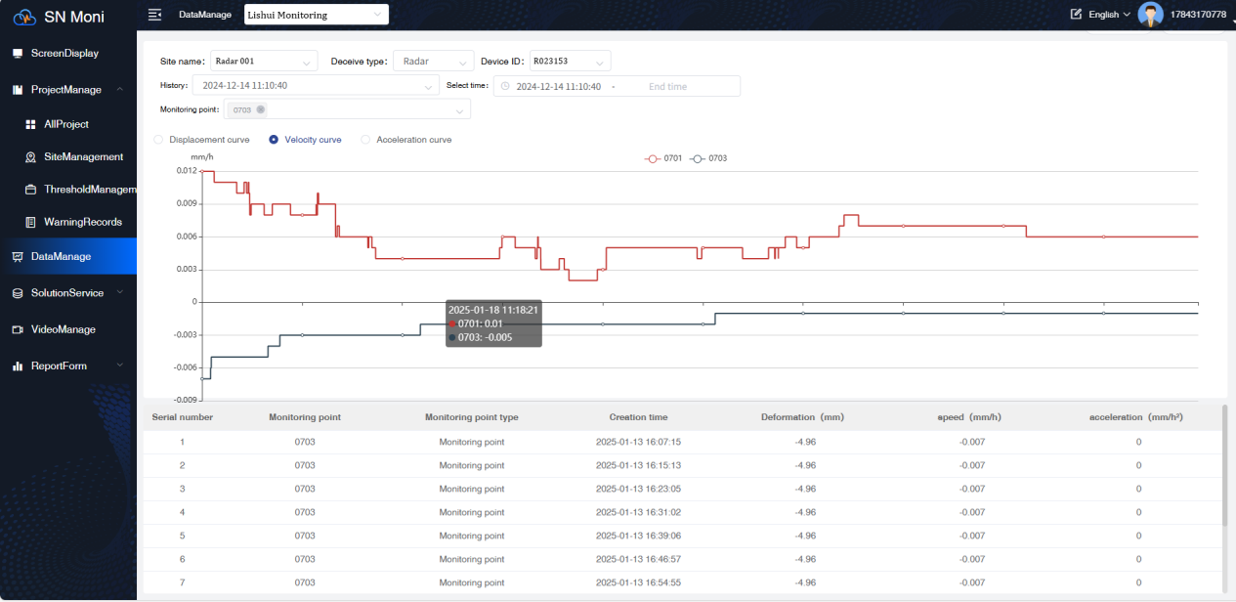Click the SN Moni cloud logo

pyautogui.click(x=24, y=17)
